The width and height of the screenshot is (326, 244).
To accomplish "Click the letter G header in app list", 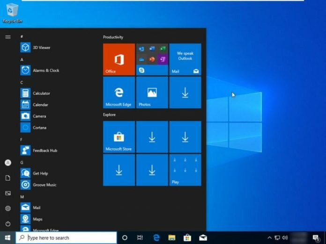I will [x=22, y=163].
